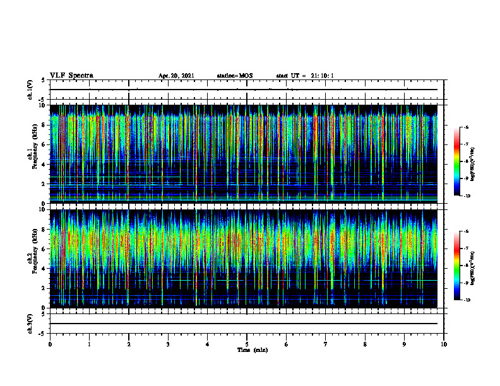Image resolution: width=500 pixels, height=386 pixels.
Task: Click the "station=MOS" header label
Action: tap(235, 76)
